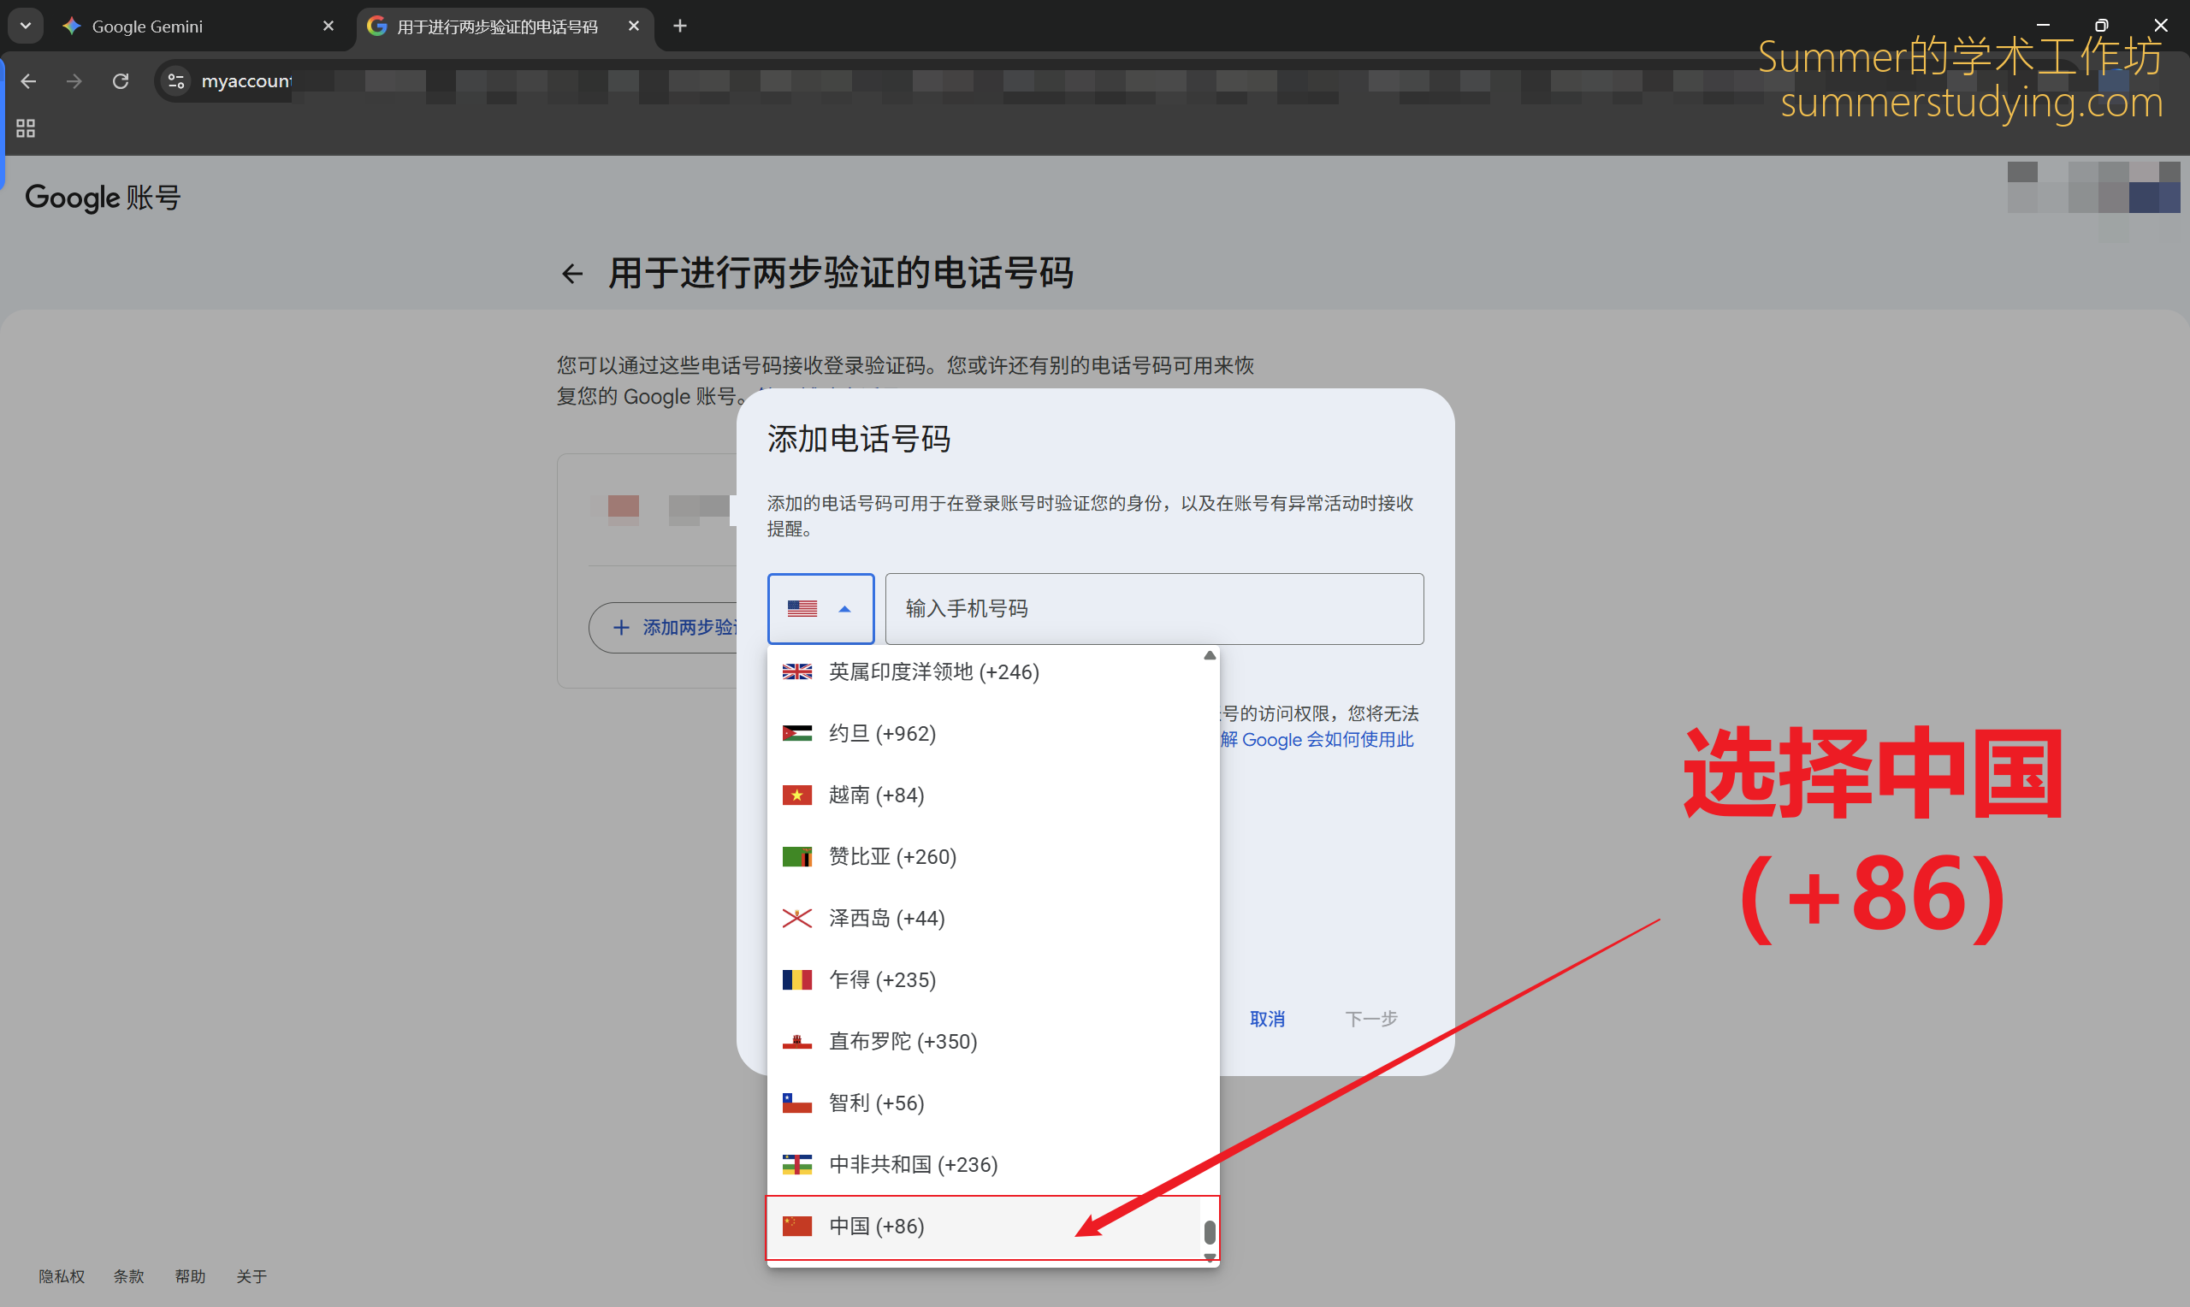Close the Google Gemini tab

[x=328, y=27]
